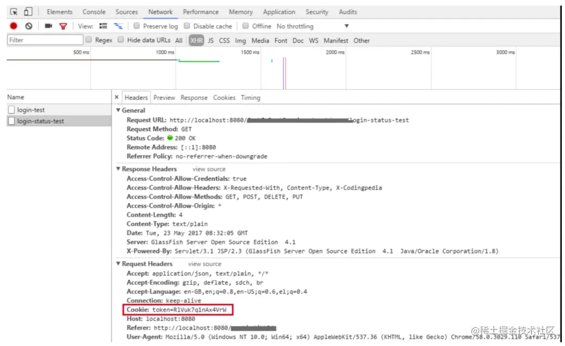This screenshot has width=565, height=346.
Task: Click the capture screenshots camera icon
Action: tap(48, 26)
